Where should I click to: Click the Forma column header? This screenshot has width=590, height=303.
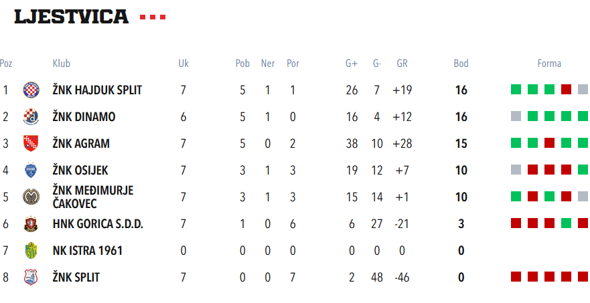549,64
